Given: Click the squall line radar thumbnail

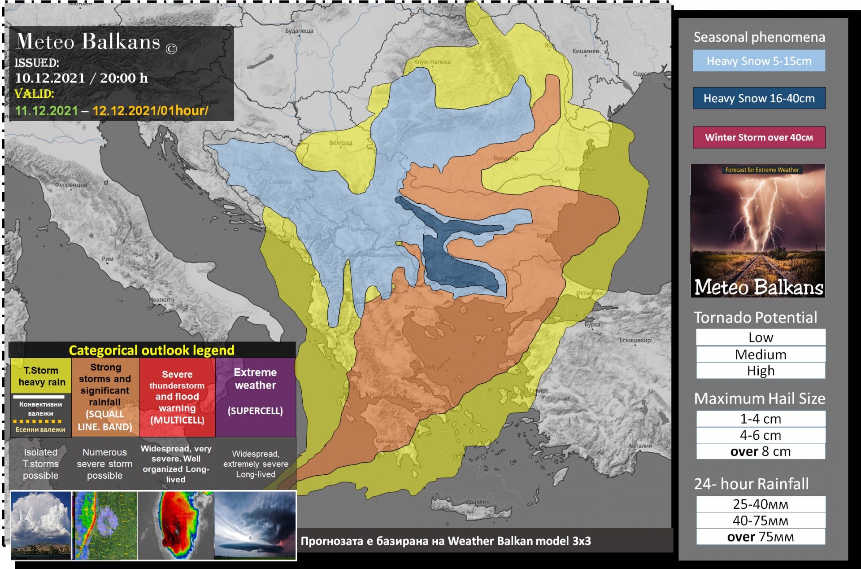Looking at the screenshot, I should tap(105, 525).
